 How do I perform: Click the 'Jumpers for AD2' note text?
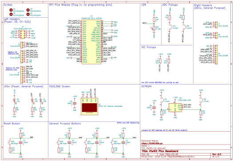coord(164,130)
